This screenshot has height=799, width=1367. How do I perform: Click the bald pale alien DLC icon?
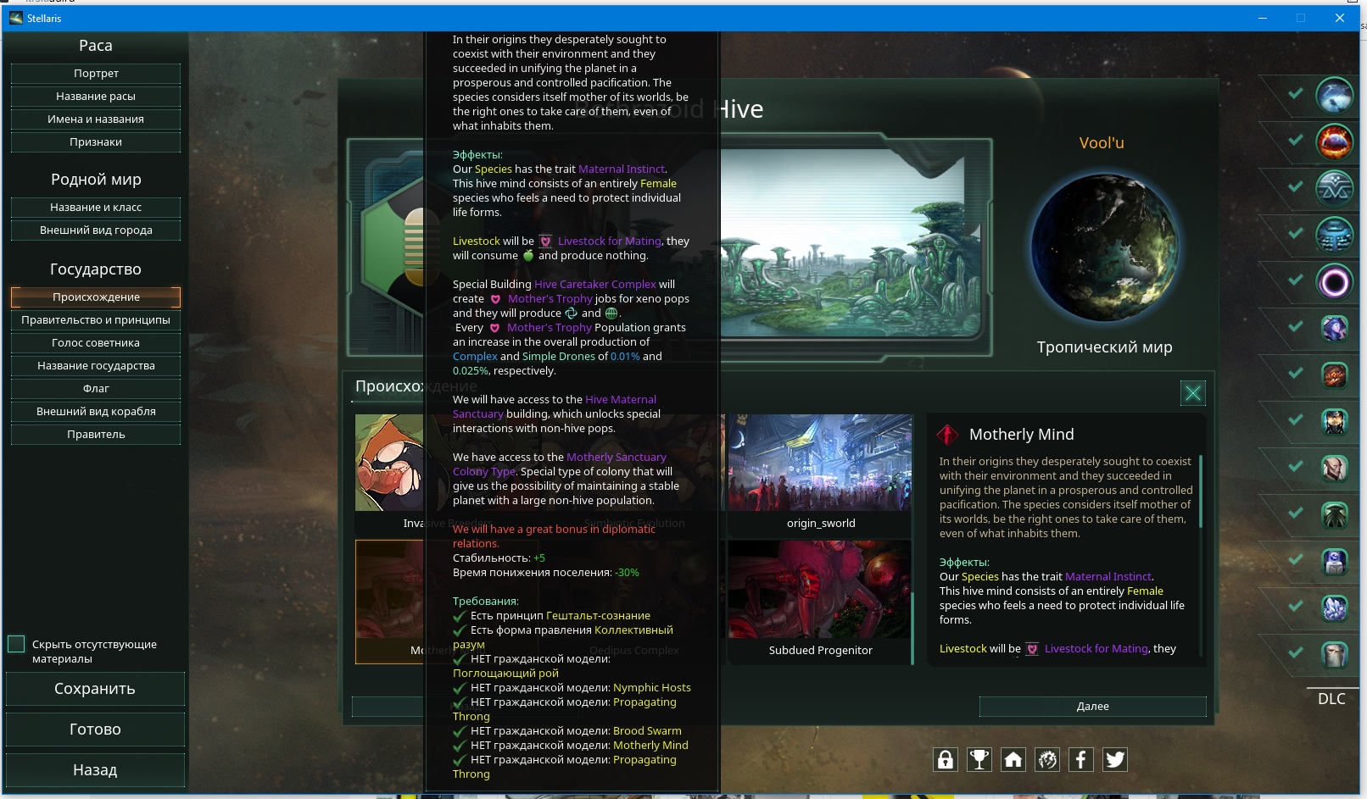click(x=1334, y=468)
